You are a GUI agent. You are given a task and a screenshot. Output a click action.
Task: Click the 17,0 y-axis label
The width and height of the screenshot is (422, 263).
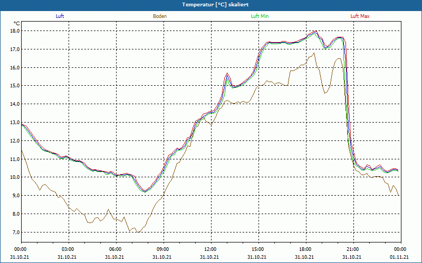15,49
